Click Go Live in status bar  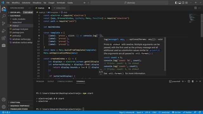tap(176, 112)
